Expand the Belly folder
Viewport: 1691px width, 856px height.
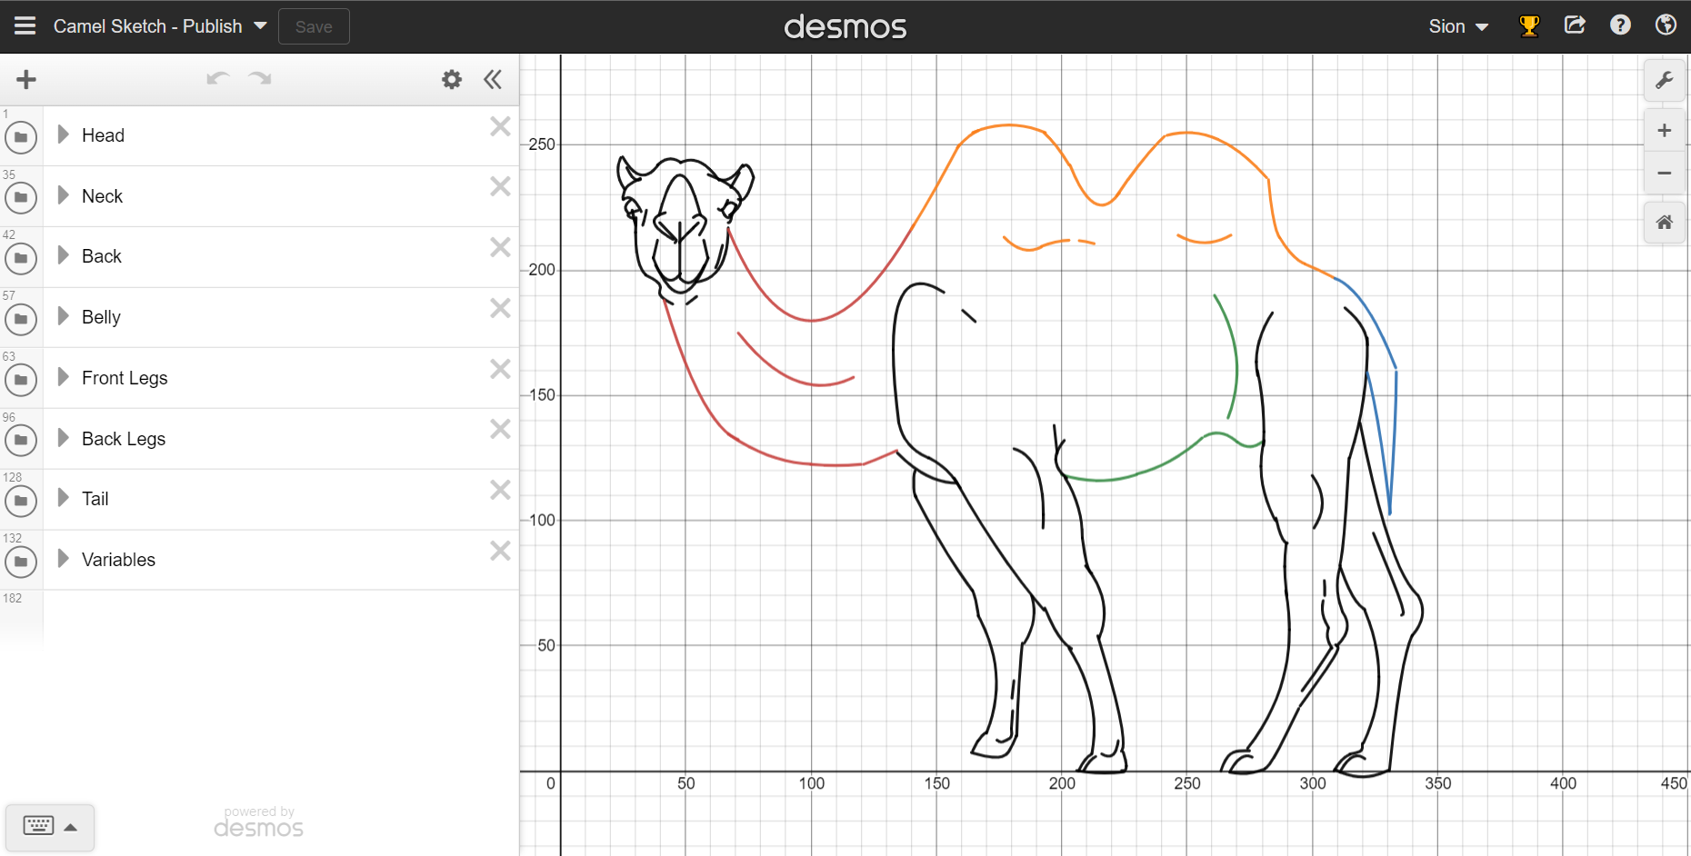pyautogui.click(x=63, y=316)
